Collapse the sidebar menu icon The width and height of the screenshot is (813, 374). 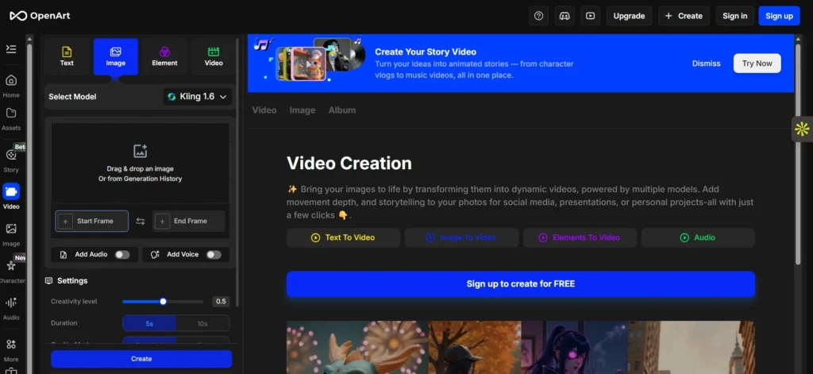point(11,49)
